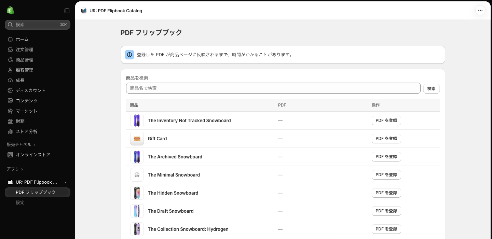Register PDF for Inventory Not Tracked Snowboard

(386, 121)
